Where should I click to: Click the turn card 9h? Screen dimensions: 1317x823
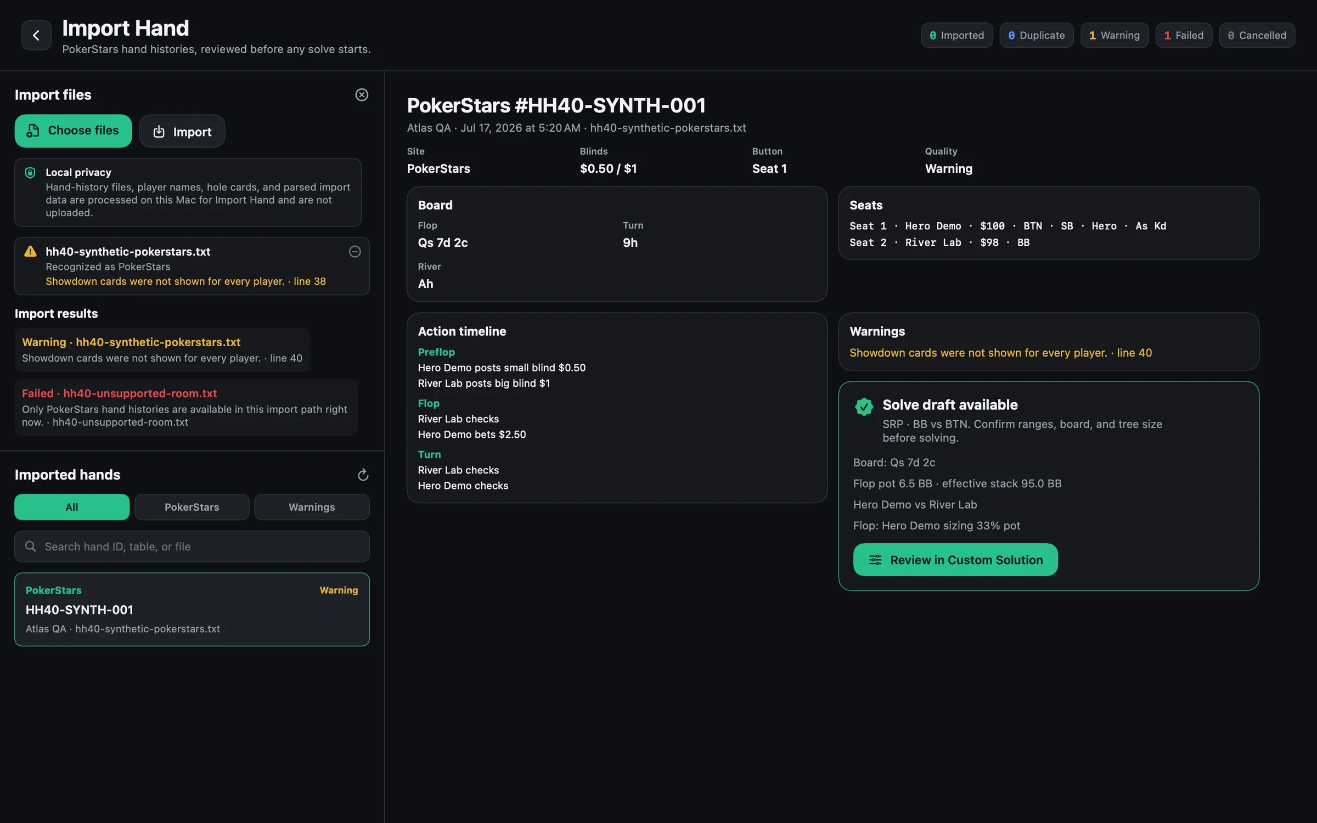[630, 243]
